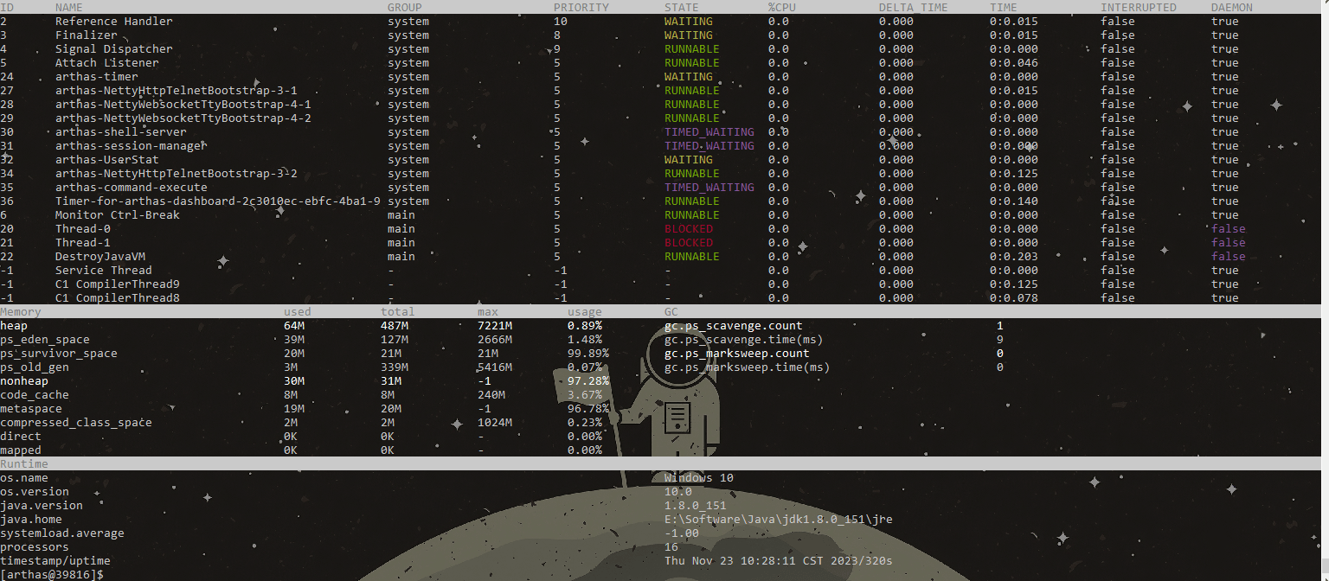1329x581 pixels.
Task: Click the [arthas@39816]$ command prompt
Action: coord(52,575)
